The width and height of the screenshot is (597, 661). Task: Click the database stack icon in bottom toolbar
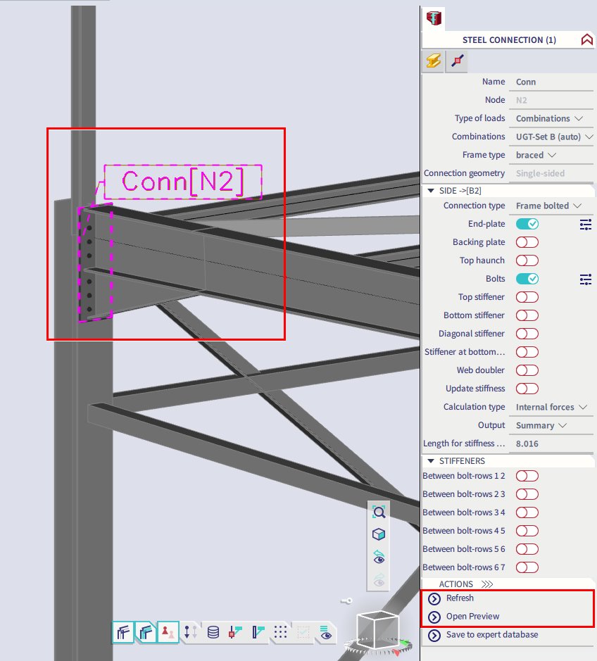click(x=213, y=631)
